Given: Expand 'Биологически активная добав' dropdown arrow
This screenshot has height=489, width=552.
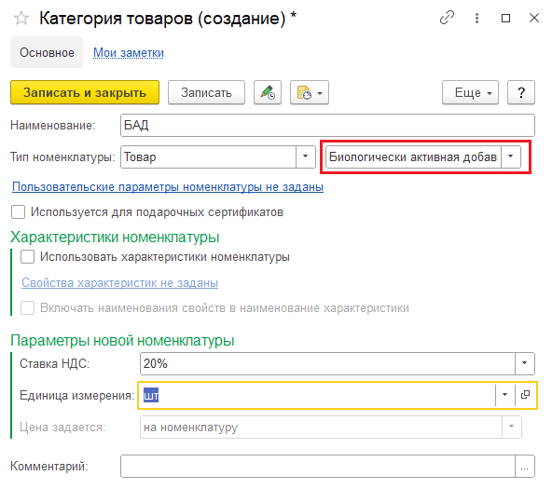Looking at the screenshot, I should [510, 156].
